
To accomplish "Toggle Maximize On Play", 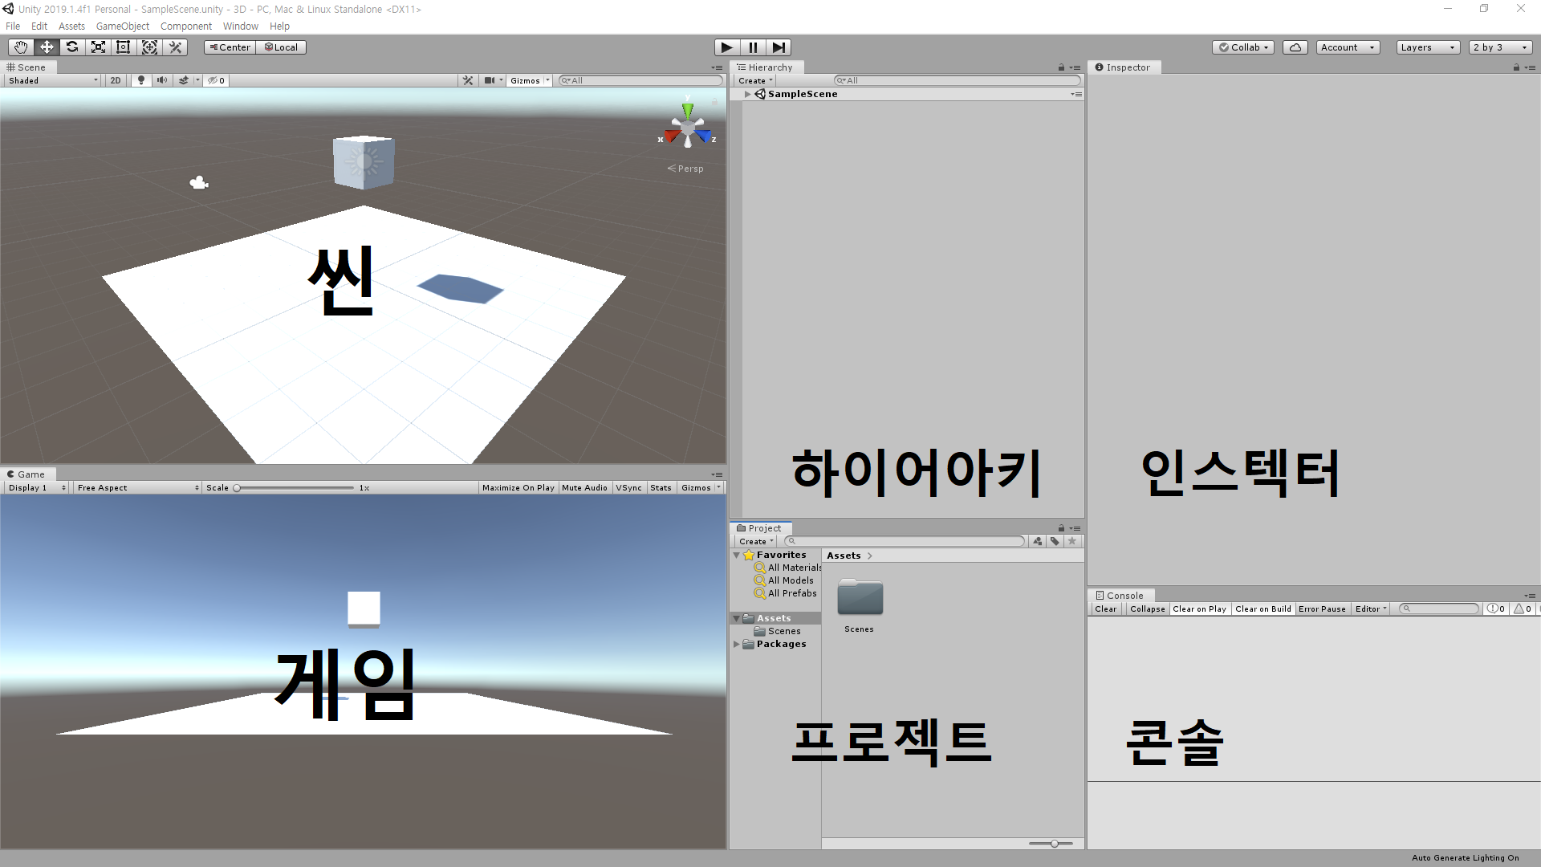I will tap(518, 488).
